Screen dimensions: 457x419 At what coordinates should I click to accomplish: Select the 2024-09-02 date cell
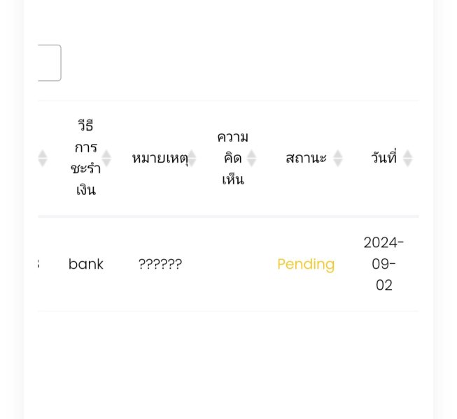384,264
